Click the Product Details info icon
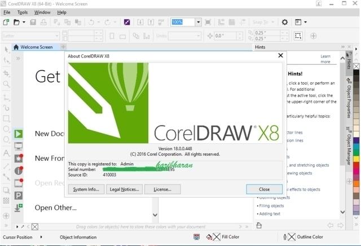Viewport: 361px width, 246px height. pyautogui.click(x=19, y=171)
